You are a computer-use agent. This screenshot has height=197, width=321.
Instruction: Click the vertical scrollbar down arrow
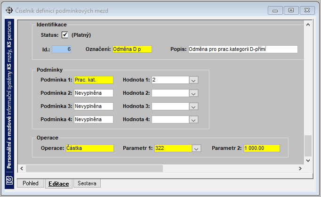[308, 161]
